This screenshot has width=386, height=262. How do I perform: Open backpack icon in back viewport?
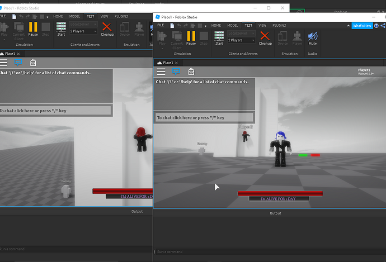[x=33, y=63]
